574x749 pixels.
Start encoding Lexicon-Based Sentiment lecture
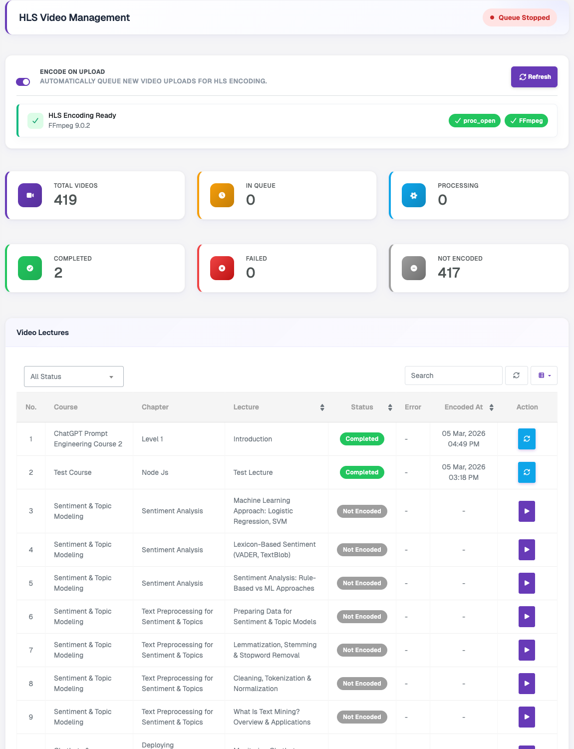click(x=527, y=550)
